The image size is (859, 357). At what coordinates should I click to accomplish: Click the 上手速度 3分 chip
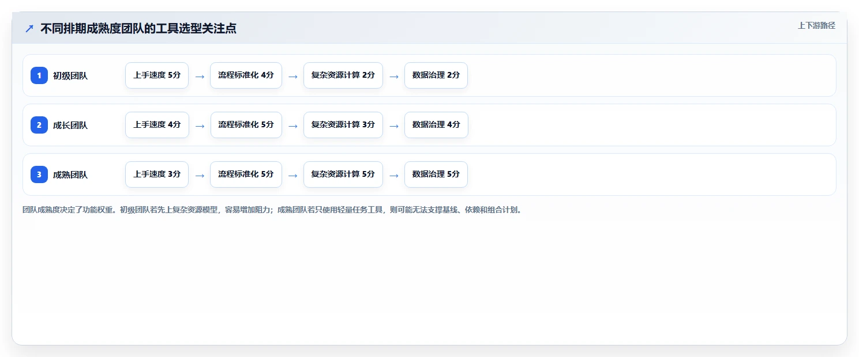[157, 174]
